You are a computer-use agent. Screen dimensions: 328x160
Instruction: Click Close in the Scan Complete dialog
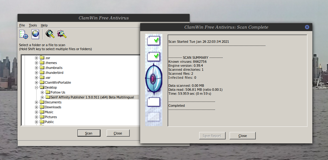point(243,136)
